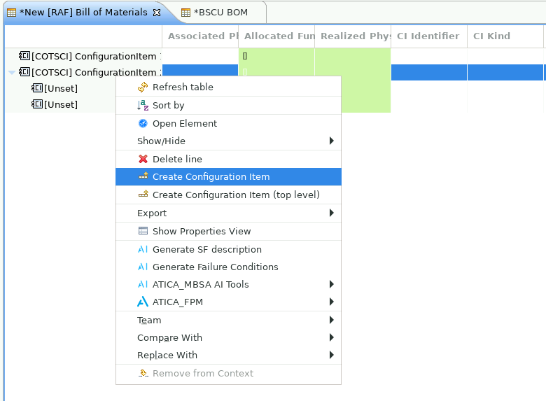Choose Show Properties View from menu
The height and width of the screenshot is (401, 546).
point(228,231)
